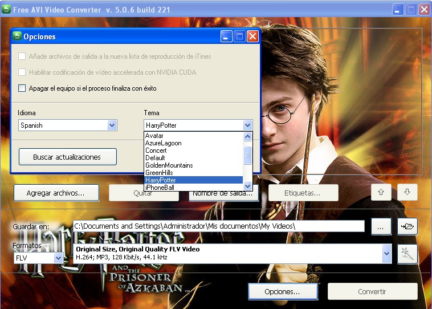Expand the Original Size FLV preset dropdown
The height and width of the screenshot is (309, 432).
[386, 254]
